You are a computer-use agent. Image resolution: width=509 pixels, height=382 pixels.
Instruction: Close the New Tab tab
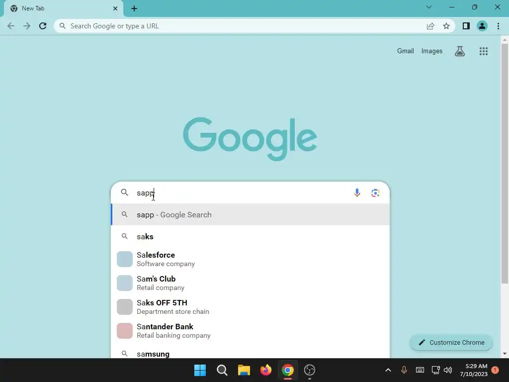click(x=115, y=8)
